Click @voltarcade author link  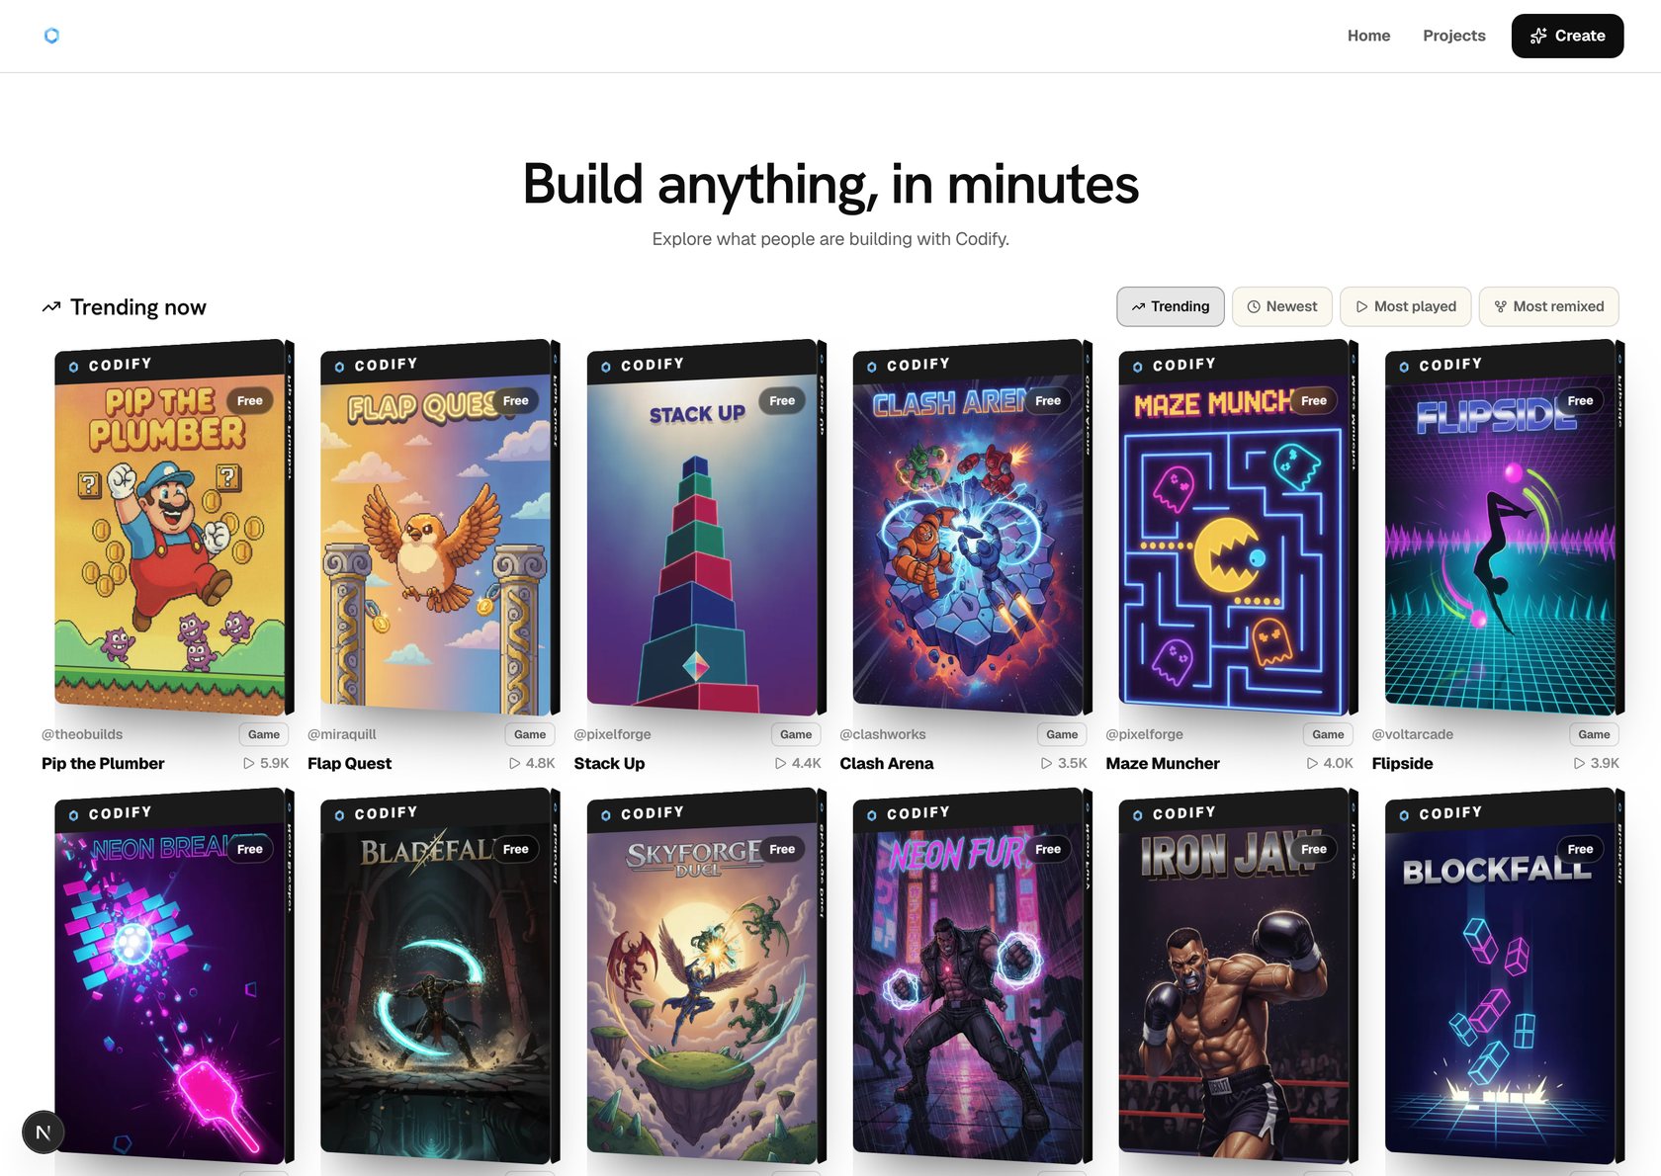click(x=1413, y=734)
